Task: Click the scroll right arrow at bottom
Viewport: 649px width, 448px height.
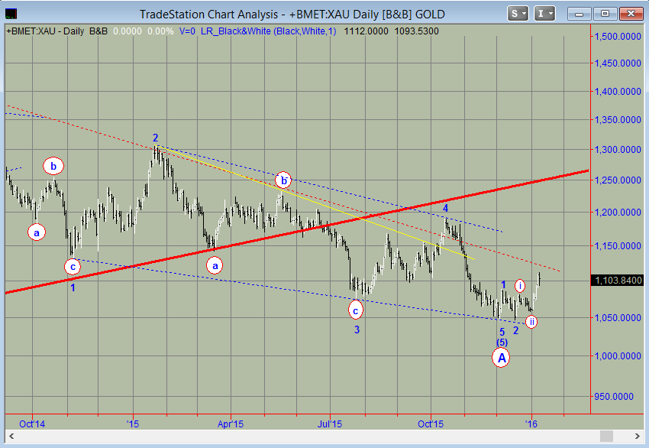Action: 638,436
